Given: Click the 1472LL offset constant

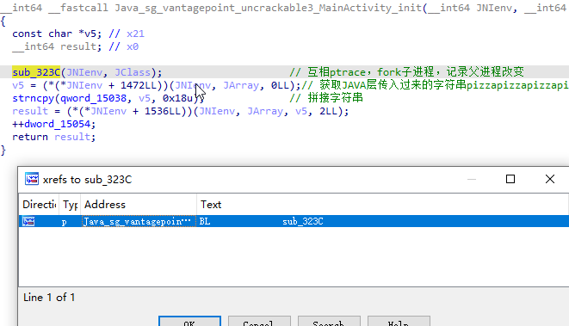Looking at the screenshot, I should click(139, 85).
